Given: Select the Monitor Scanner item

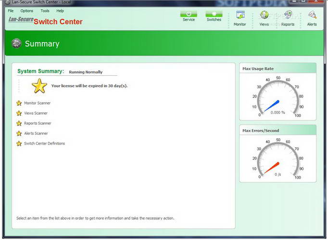Looking at the screenshot, I should [37, 103].
